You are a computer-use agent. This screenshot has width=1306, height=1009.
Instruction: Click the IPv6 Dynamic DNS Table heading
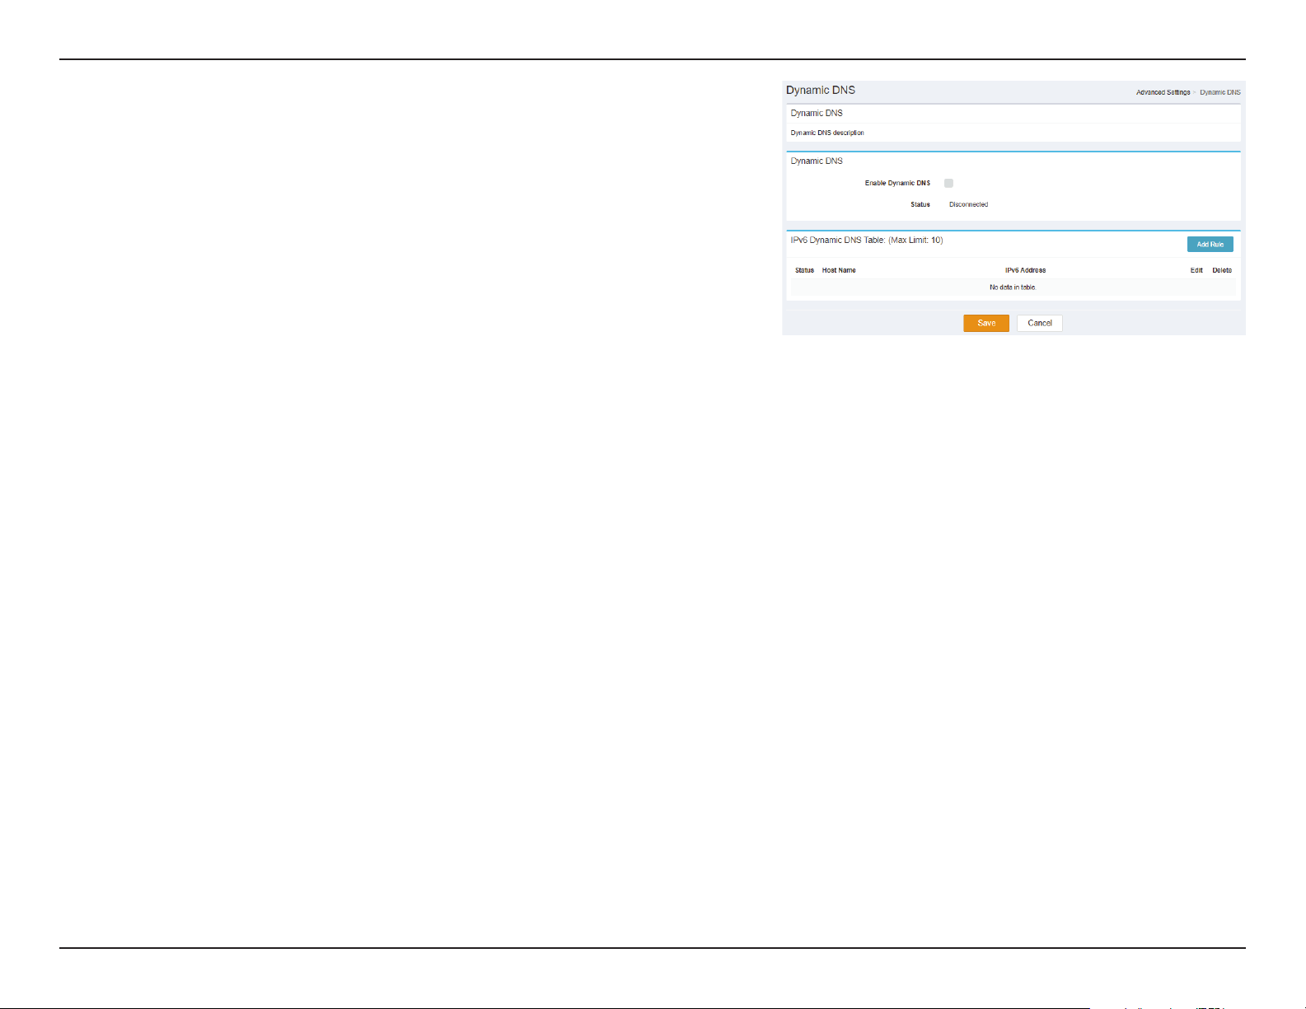click(867, 241)
